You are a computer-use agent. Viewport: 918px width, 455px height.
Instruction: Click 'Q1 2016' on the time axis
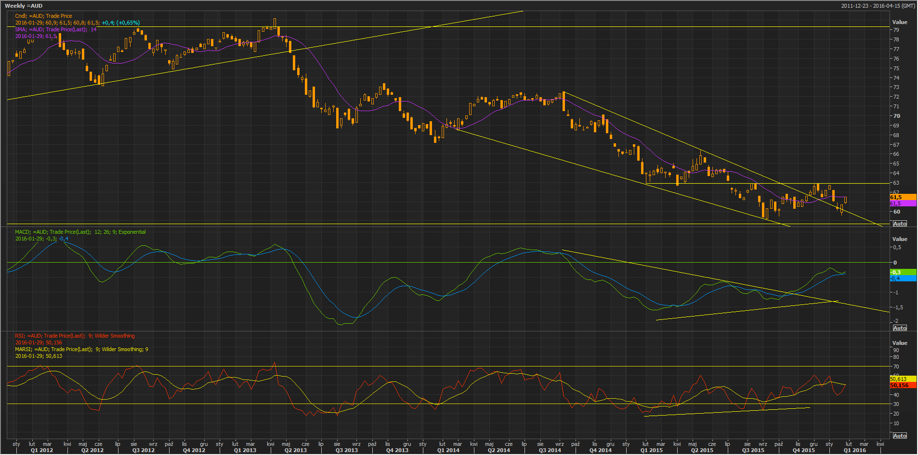[855, 451]
